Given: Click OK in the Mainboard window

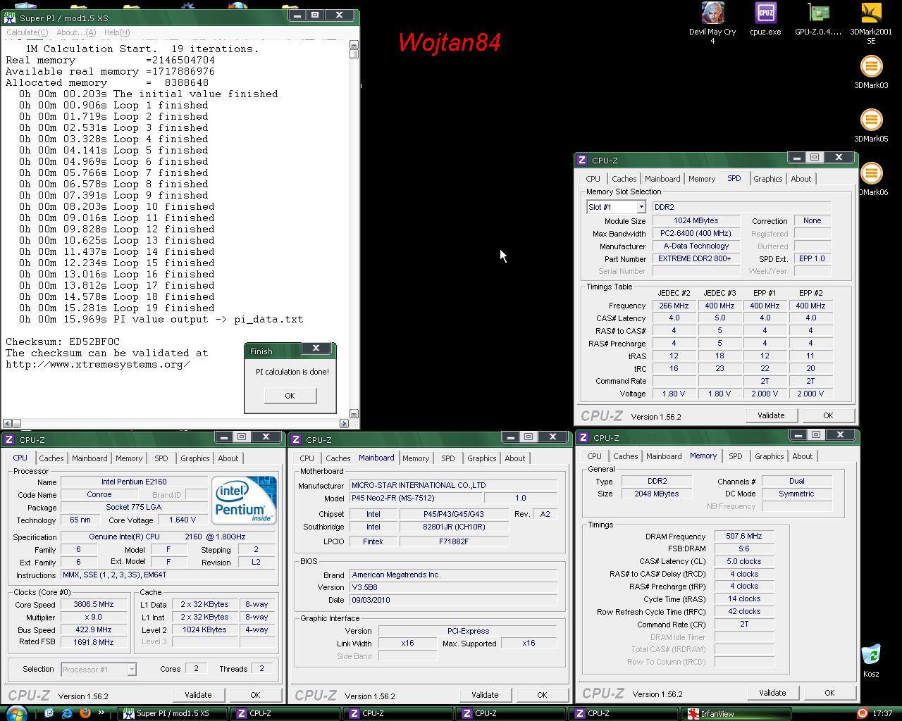Looking at the screenshot, I should [x=542, y=695].
